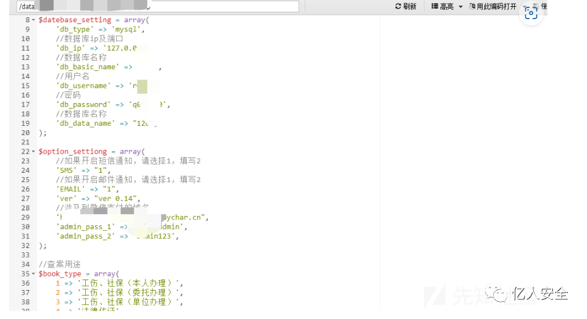Image resolution: width=587 pixels, height=319 pixels.
Task: Click the 'admin_pass_2' key
Action: click(85, 236)
